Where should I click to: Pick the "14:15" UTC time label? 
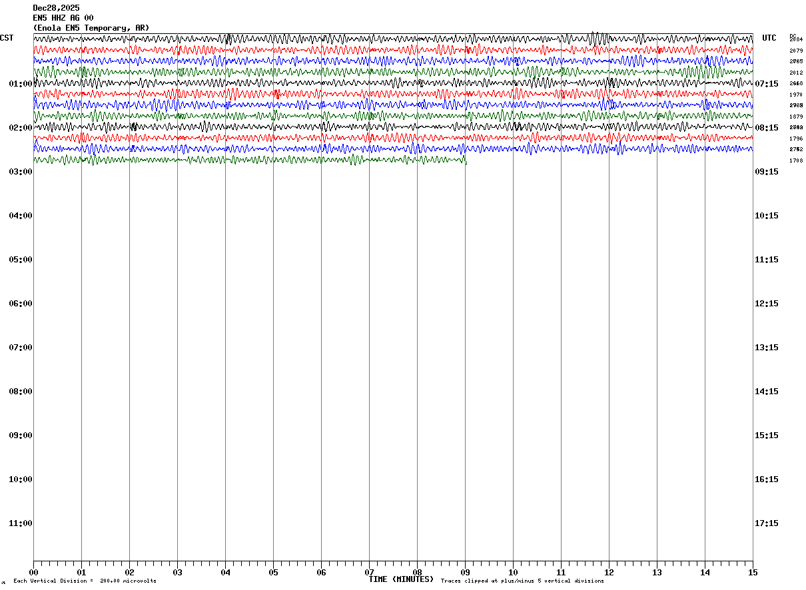(767, 392)
